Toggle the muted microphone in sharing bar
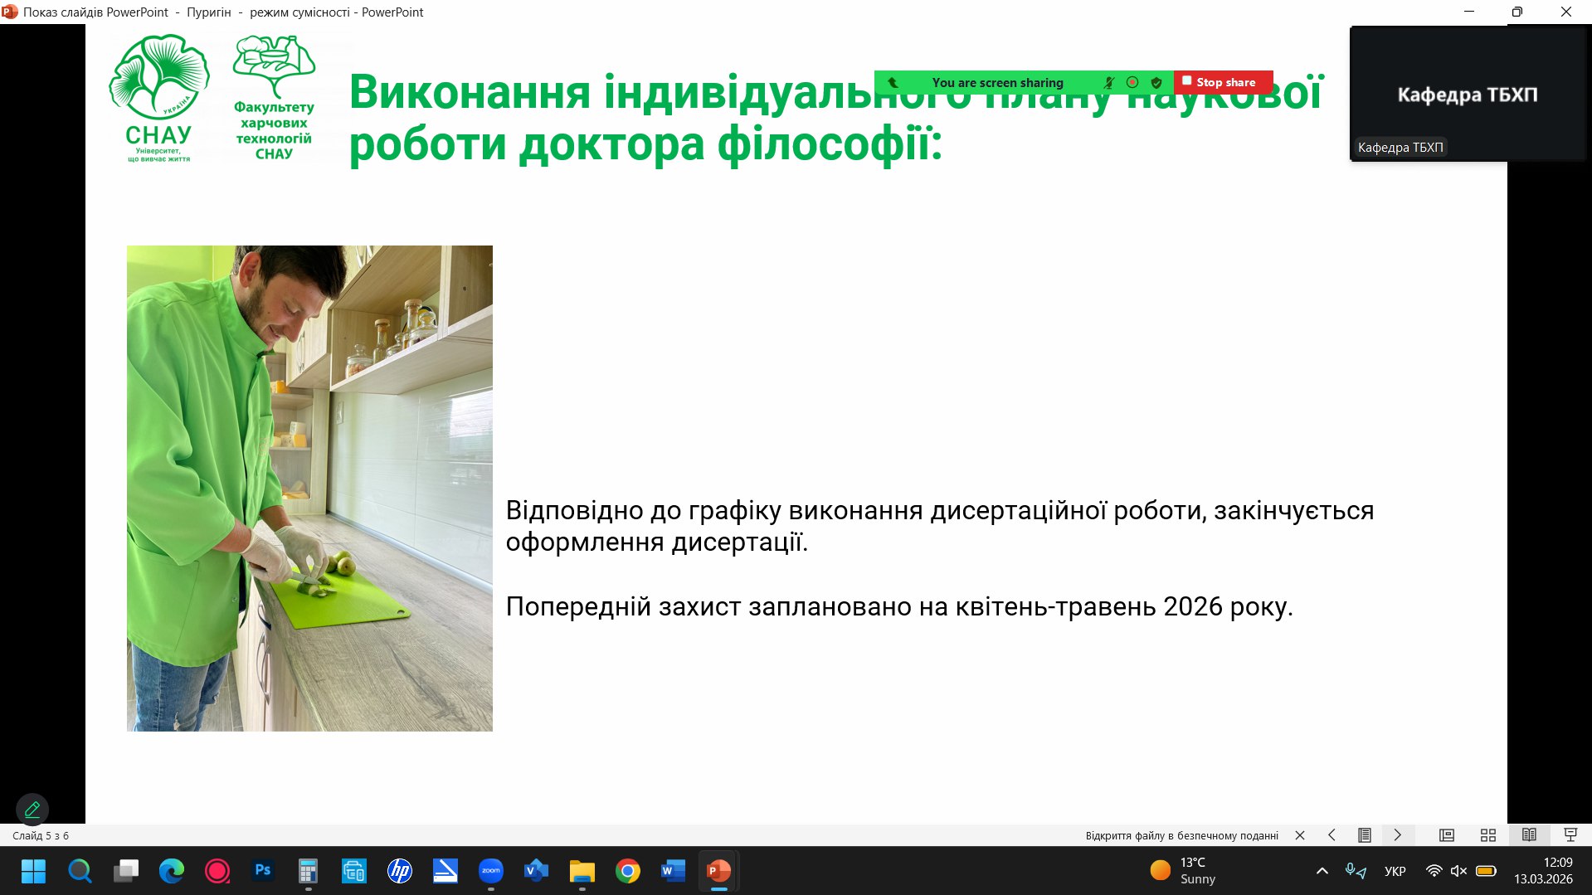This screenshot has width=1592, height=895. click(x=1108, y=83)
